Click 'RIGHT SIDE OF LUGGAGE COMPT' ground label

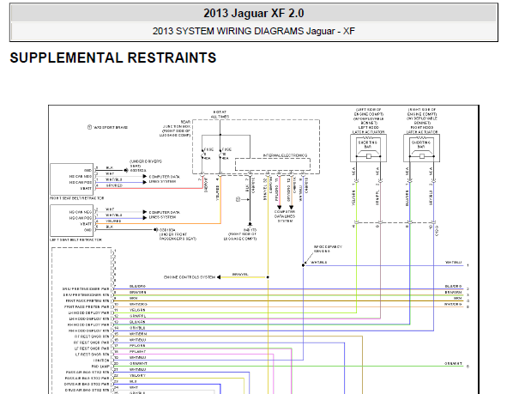click(x=240, y=236)
